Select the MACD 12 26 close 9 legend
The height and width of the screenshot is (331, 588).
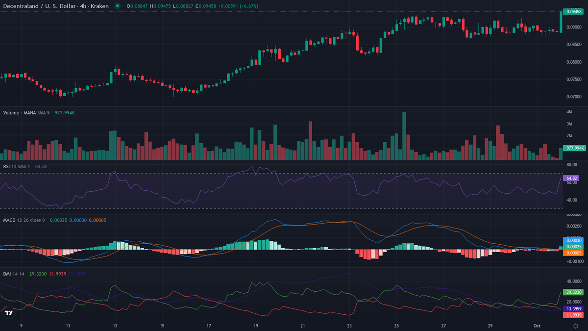pos(24,220)
